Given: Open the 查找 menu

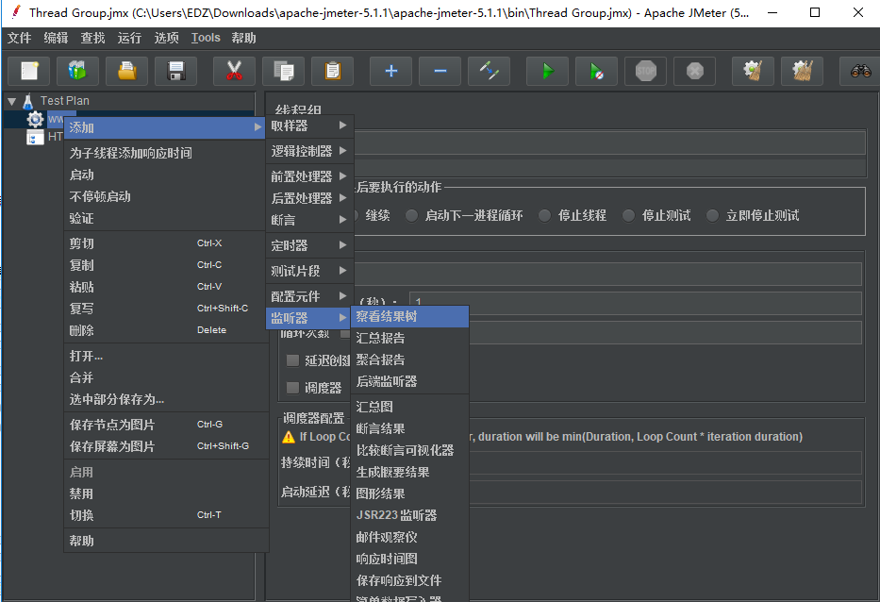Looking at the screenshot, I should point(92,38).
